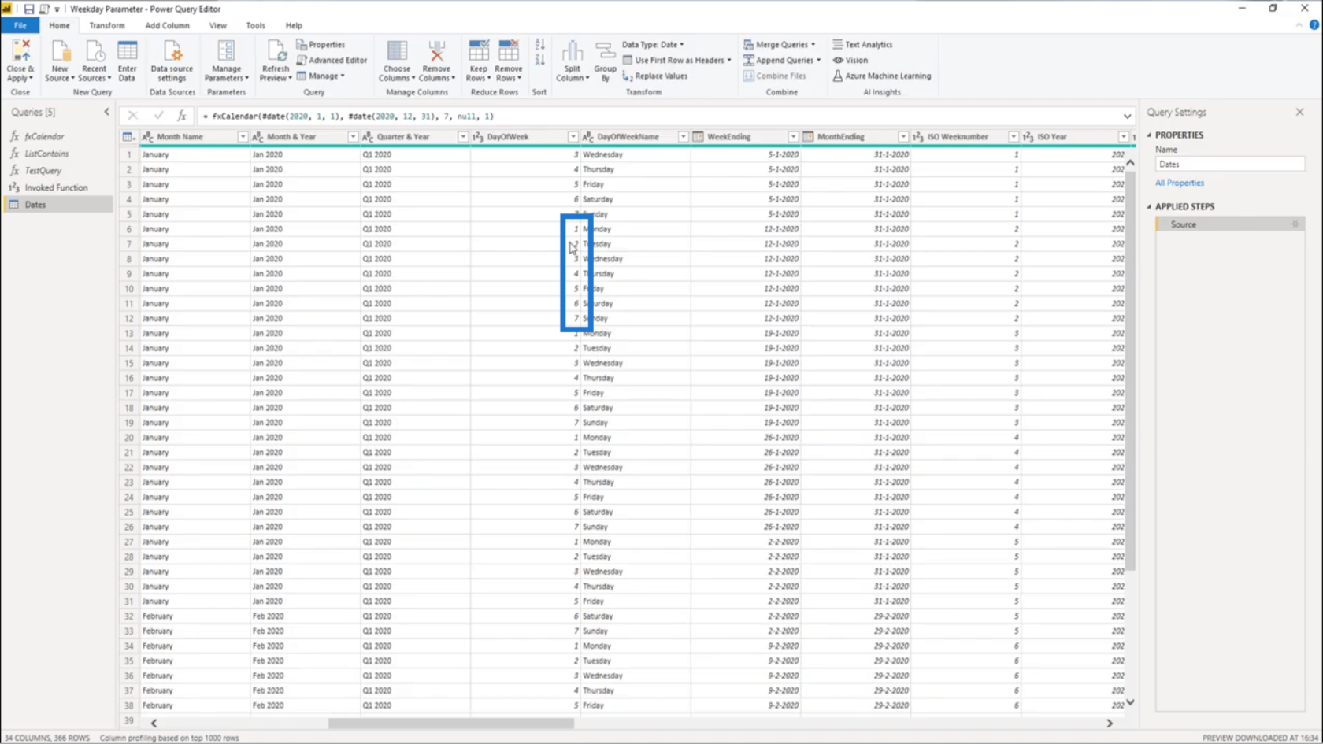Open the File tab
This screenshot has height=744, width=1323.
pyautogui.click(x=20, y=25)
